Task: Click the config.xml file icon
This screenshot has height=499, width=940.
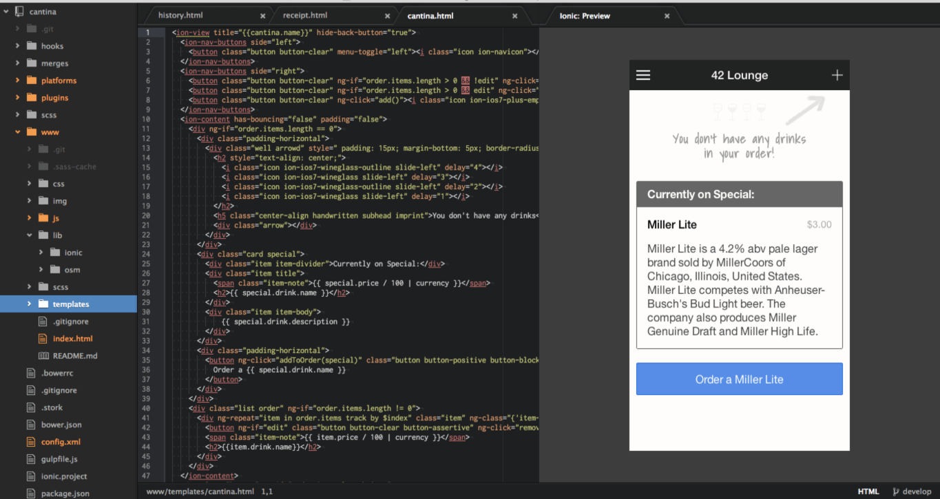Action: coord(30,442)
